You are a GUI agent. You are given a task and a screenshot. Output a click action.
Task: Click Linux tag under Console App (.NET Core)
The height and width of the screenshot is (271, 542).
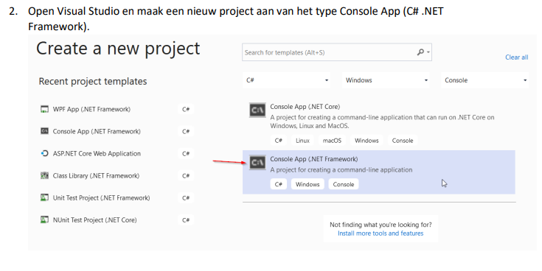(x=302, y=141)
